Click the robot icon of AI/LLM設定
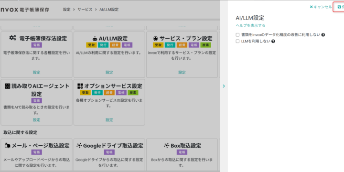Image resolution: width=344 pixels, height=172 pixels. tap(95, 39)
